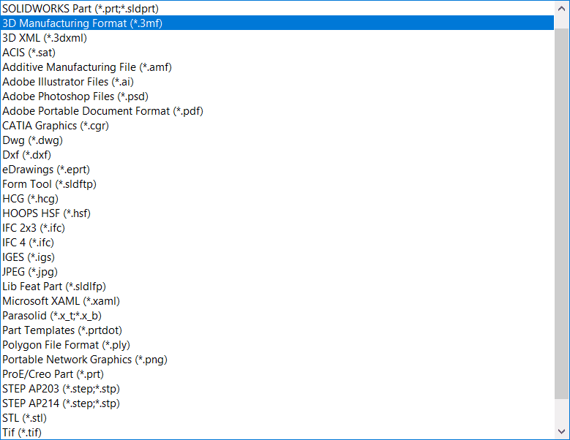Viewport: 570px width, 440px height.
Task: Select Portable Network Graphics (*.png)
Action: pyautogui.click(x=277, y=360)
